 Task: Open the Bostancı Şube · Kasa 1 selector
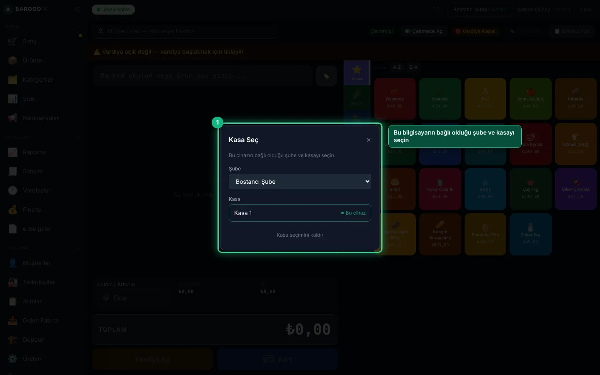click(x=480, y=10)
